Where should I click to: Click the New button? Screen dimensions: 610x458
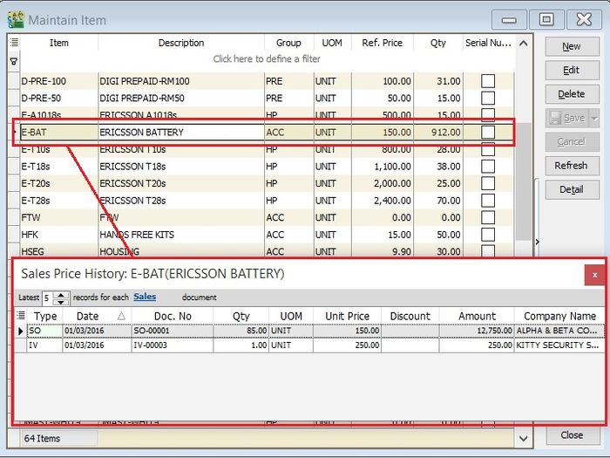(571, 46)
